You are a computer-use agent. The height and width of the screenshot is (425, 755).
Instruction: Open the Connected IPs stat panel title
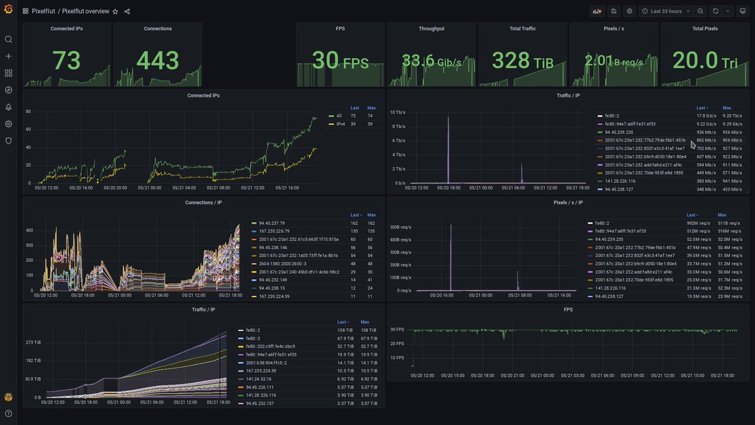(x=67, y=29)
